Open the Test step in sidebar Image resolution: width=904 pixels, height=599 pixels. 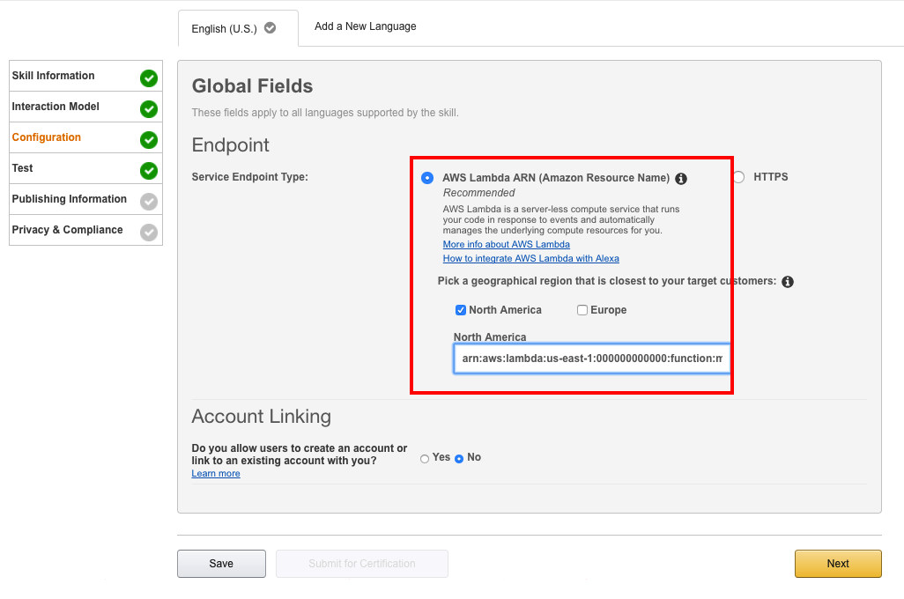[85, 168]
